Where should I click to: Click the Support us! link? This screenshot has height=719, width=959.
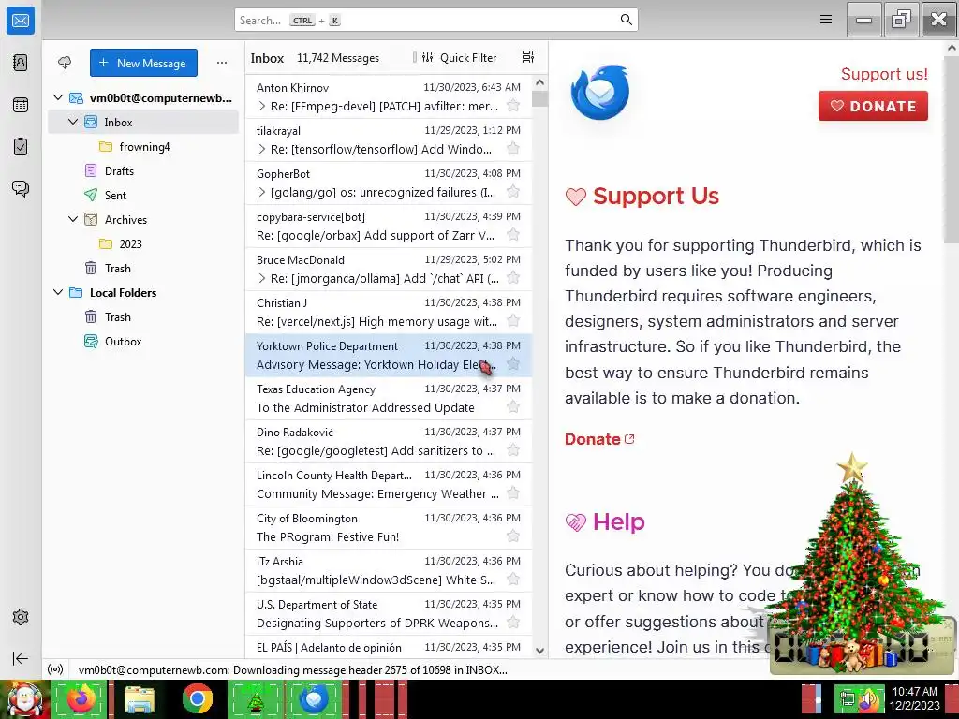click(884, 74)
